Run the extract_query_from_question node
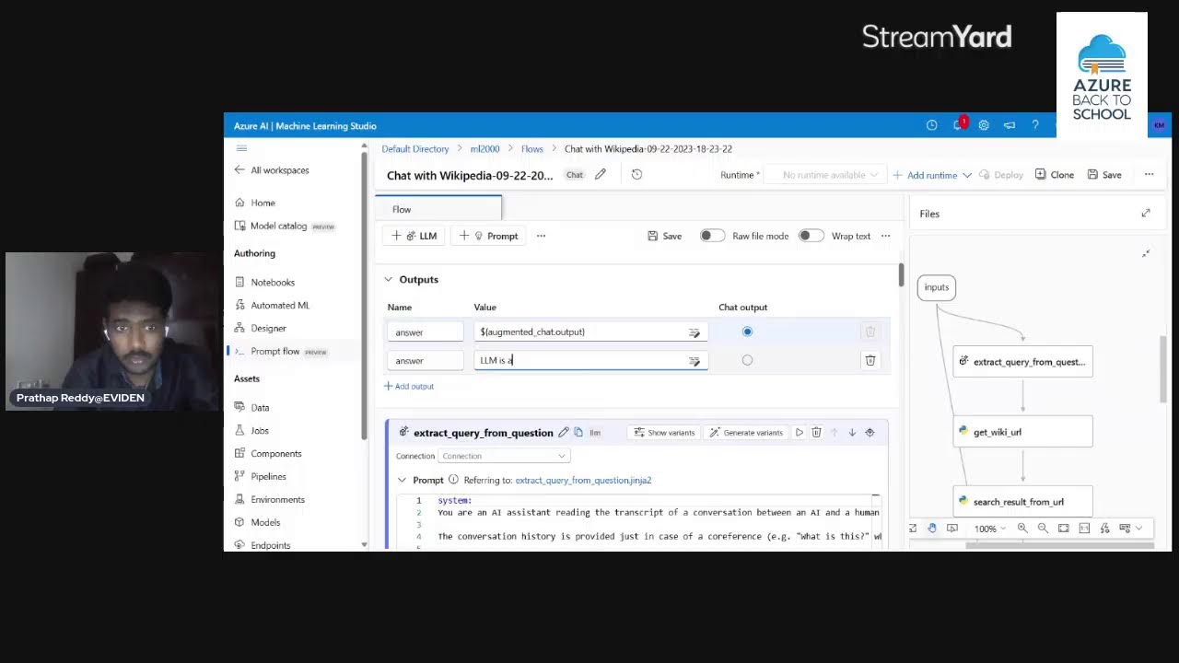1179x663 pixels. pyautogui.click(x=800, y=432)
